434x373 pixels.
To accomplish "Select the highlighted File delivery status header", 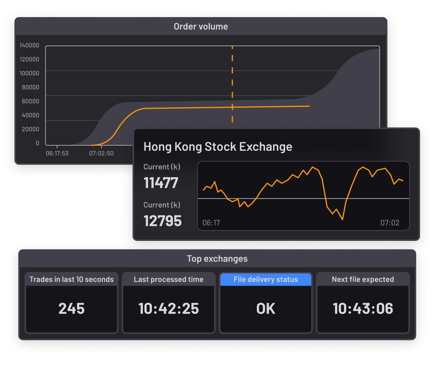I will tap(265, 279).
